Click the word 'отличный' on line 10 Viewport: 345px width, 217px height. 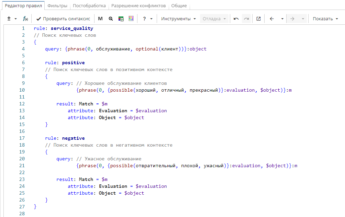click(x=172, y=90)
